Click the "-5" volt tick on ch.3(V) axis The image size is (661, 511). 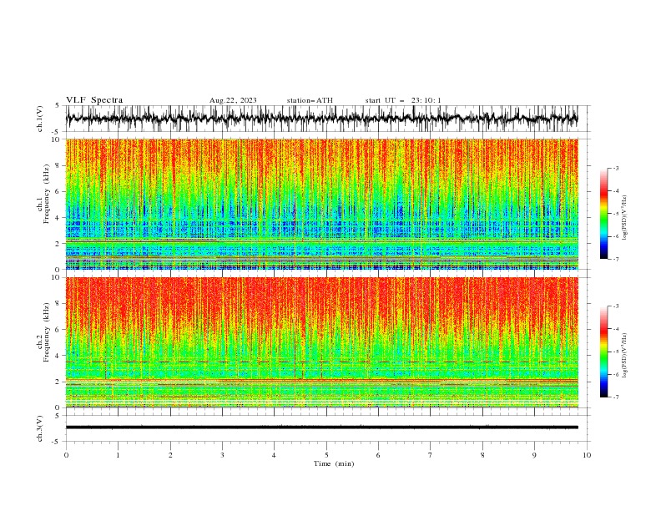[57, 442]
